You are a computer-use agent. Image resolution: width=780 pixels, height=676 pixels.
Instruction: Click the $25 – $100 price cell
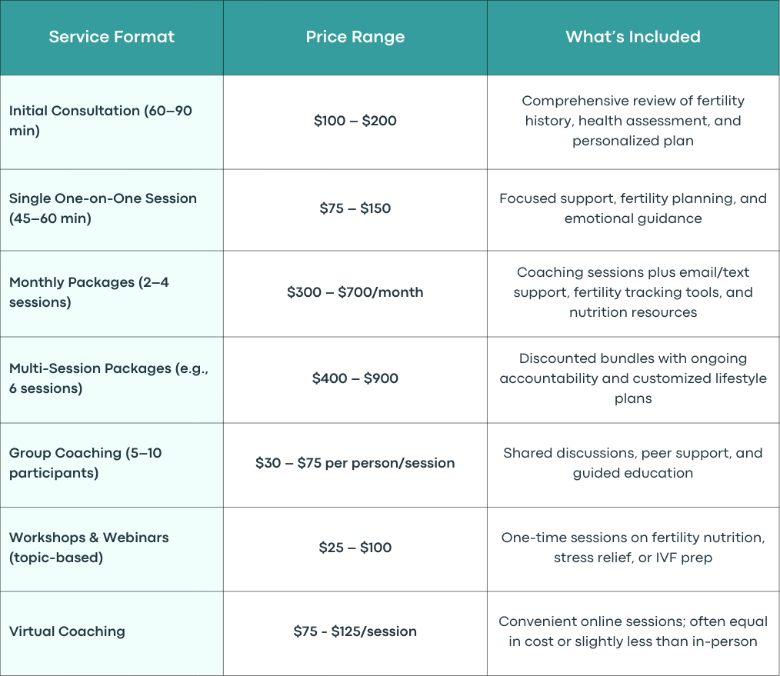355,549
